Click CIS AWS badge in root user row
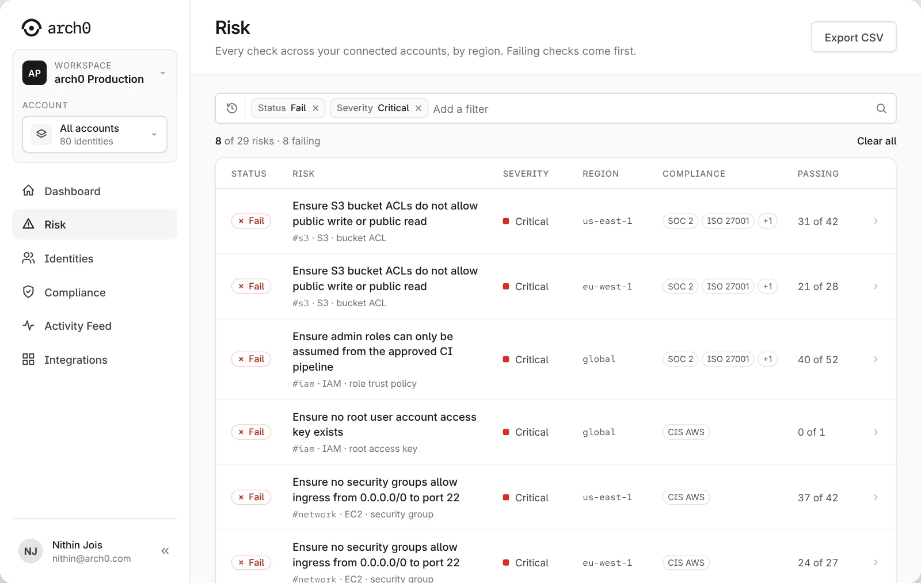This screenshot has height=583, width=921. click(x=686, y=432)
